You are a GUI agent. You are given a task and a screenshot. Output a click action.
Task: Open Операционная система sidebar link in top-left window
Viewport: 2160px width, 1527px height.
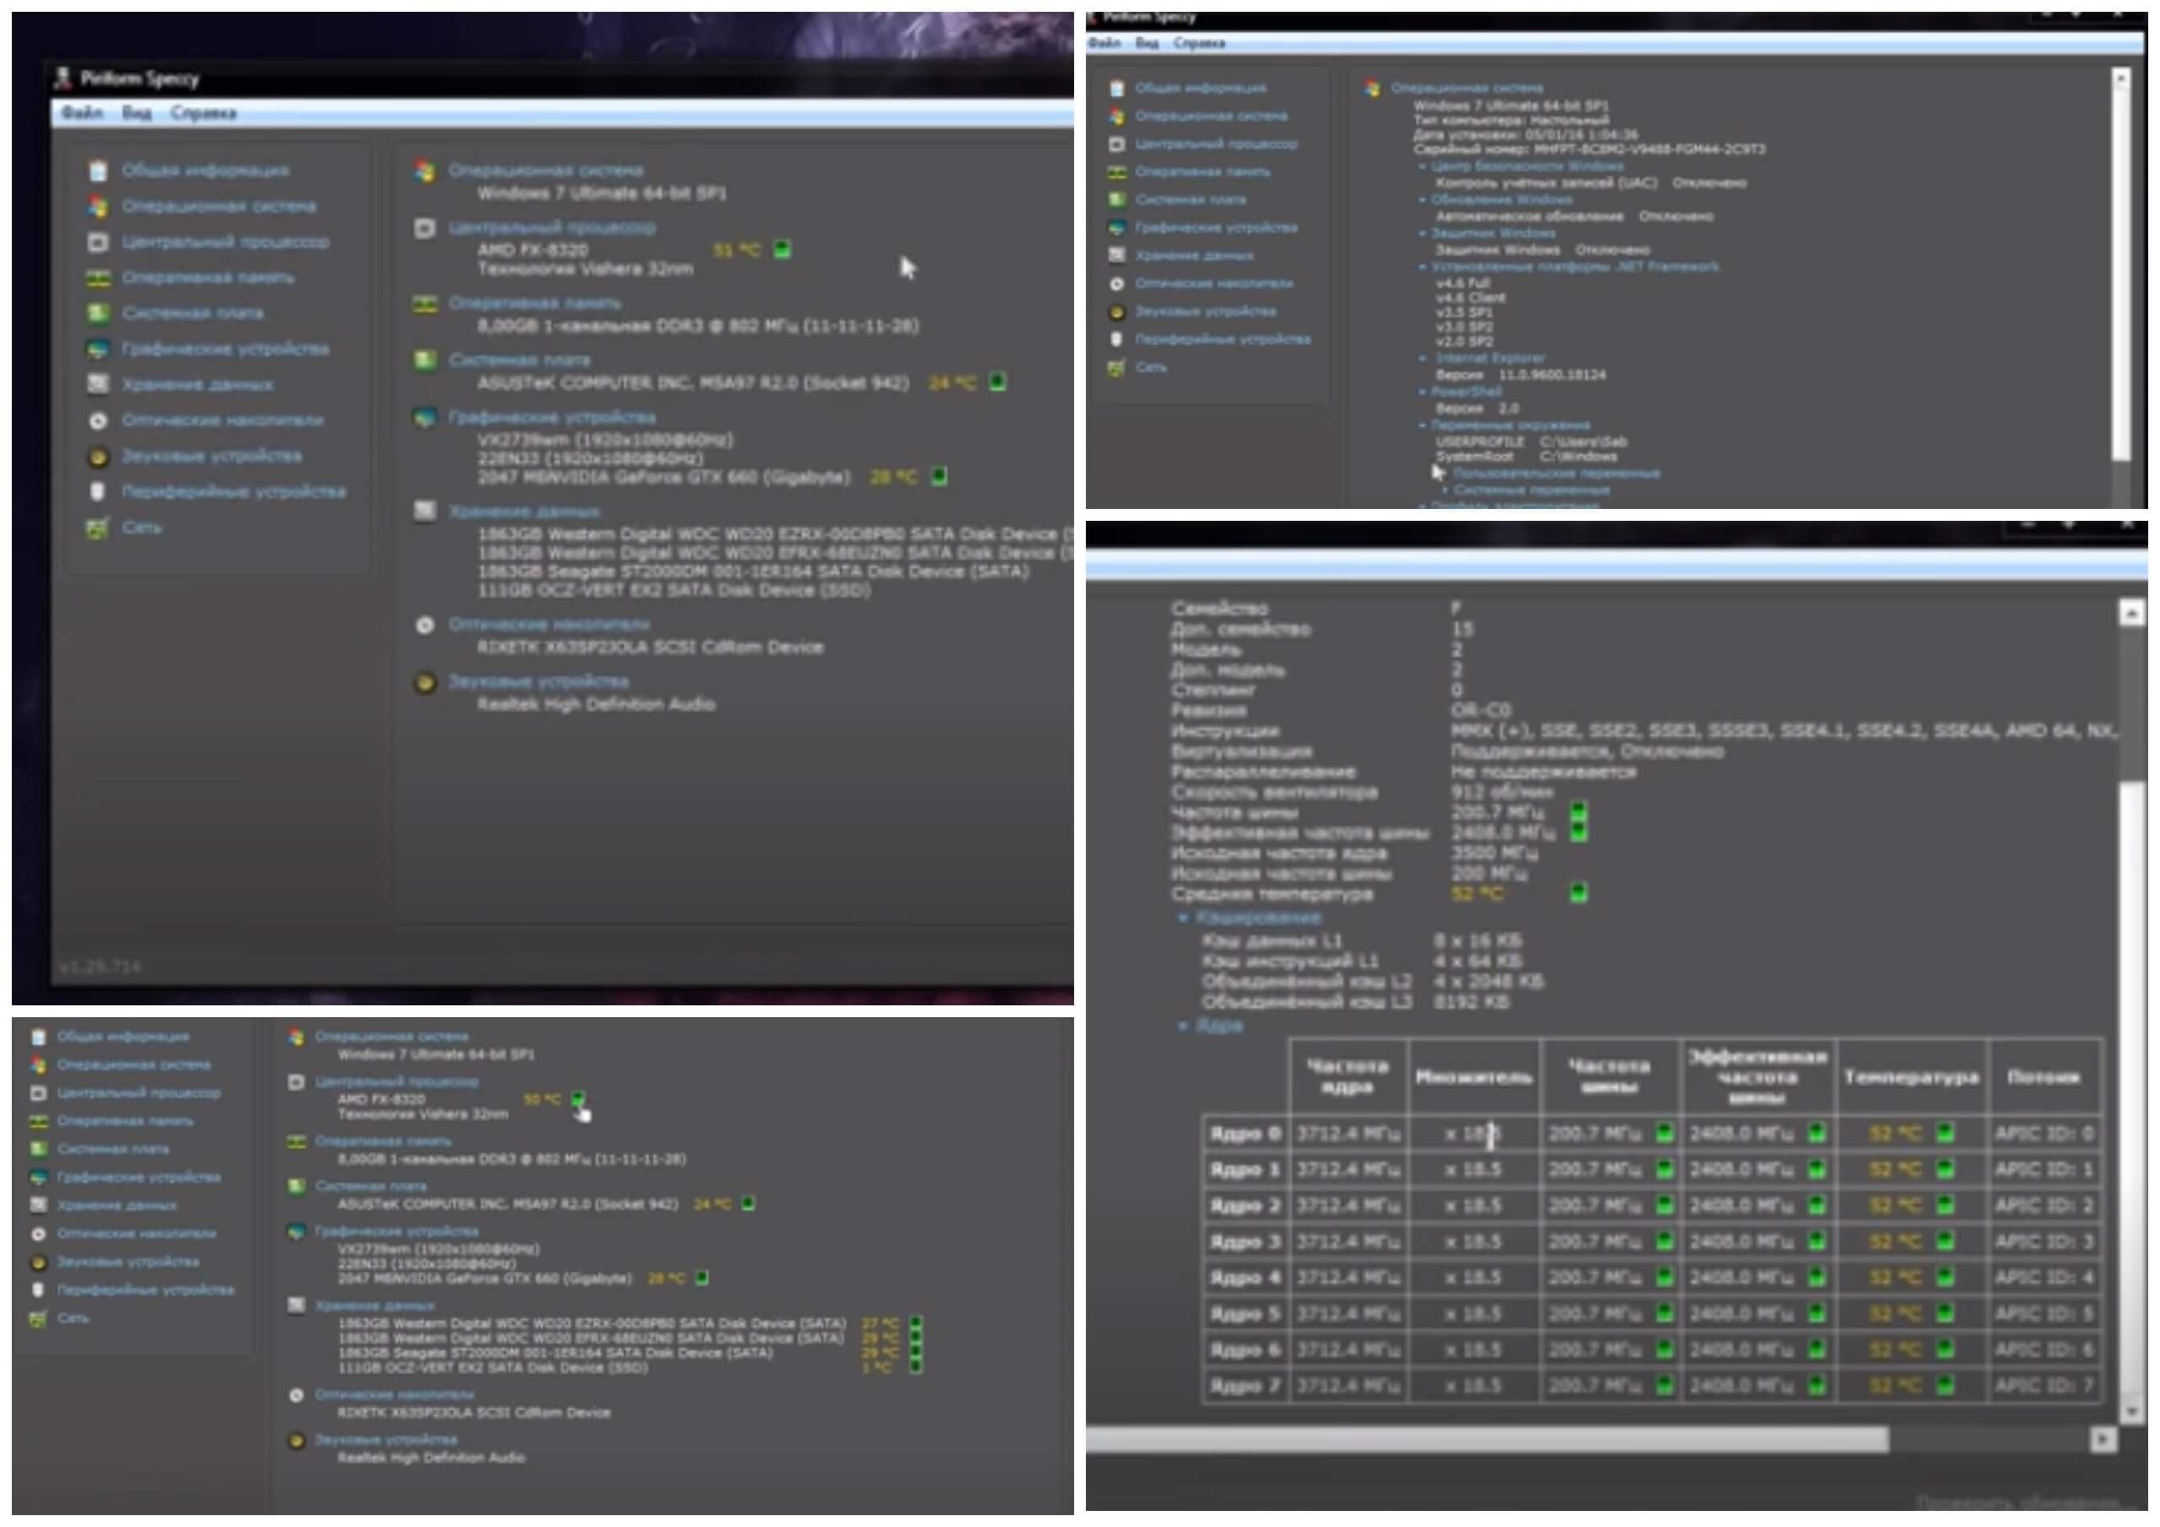219,206
